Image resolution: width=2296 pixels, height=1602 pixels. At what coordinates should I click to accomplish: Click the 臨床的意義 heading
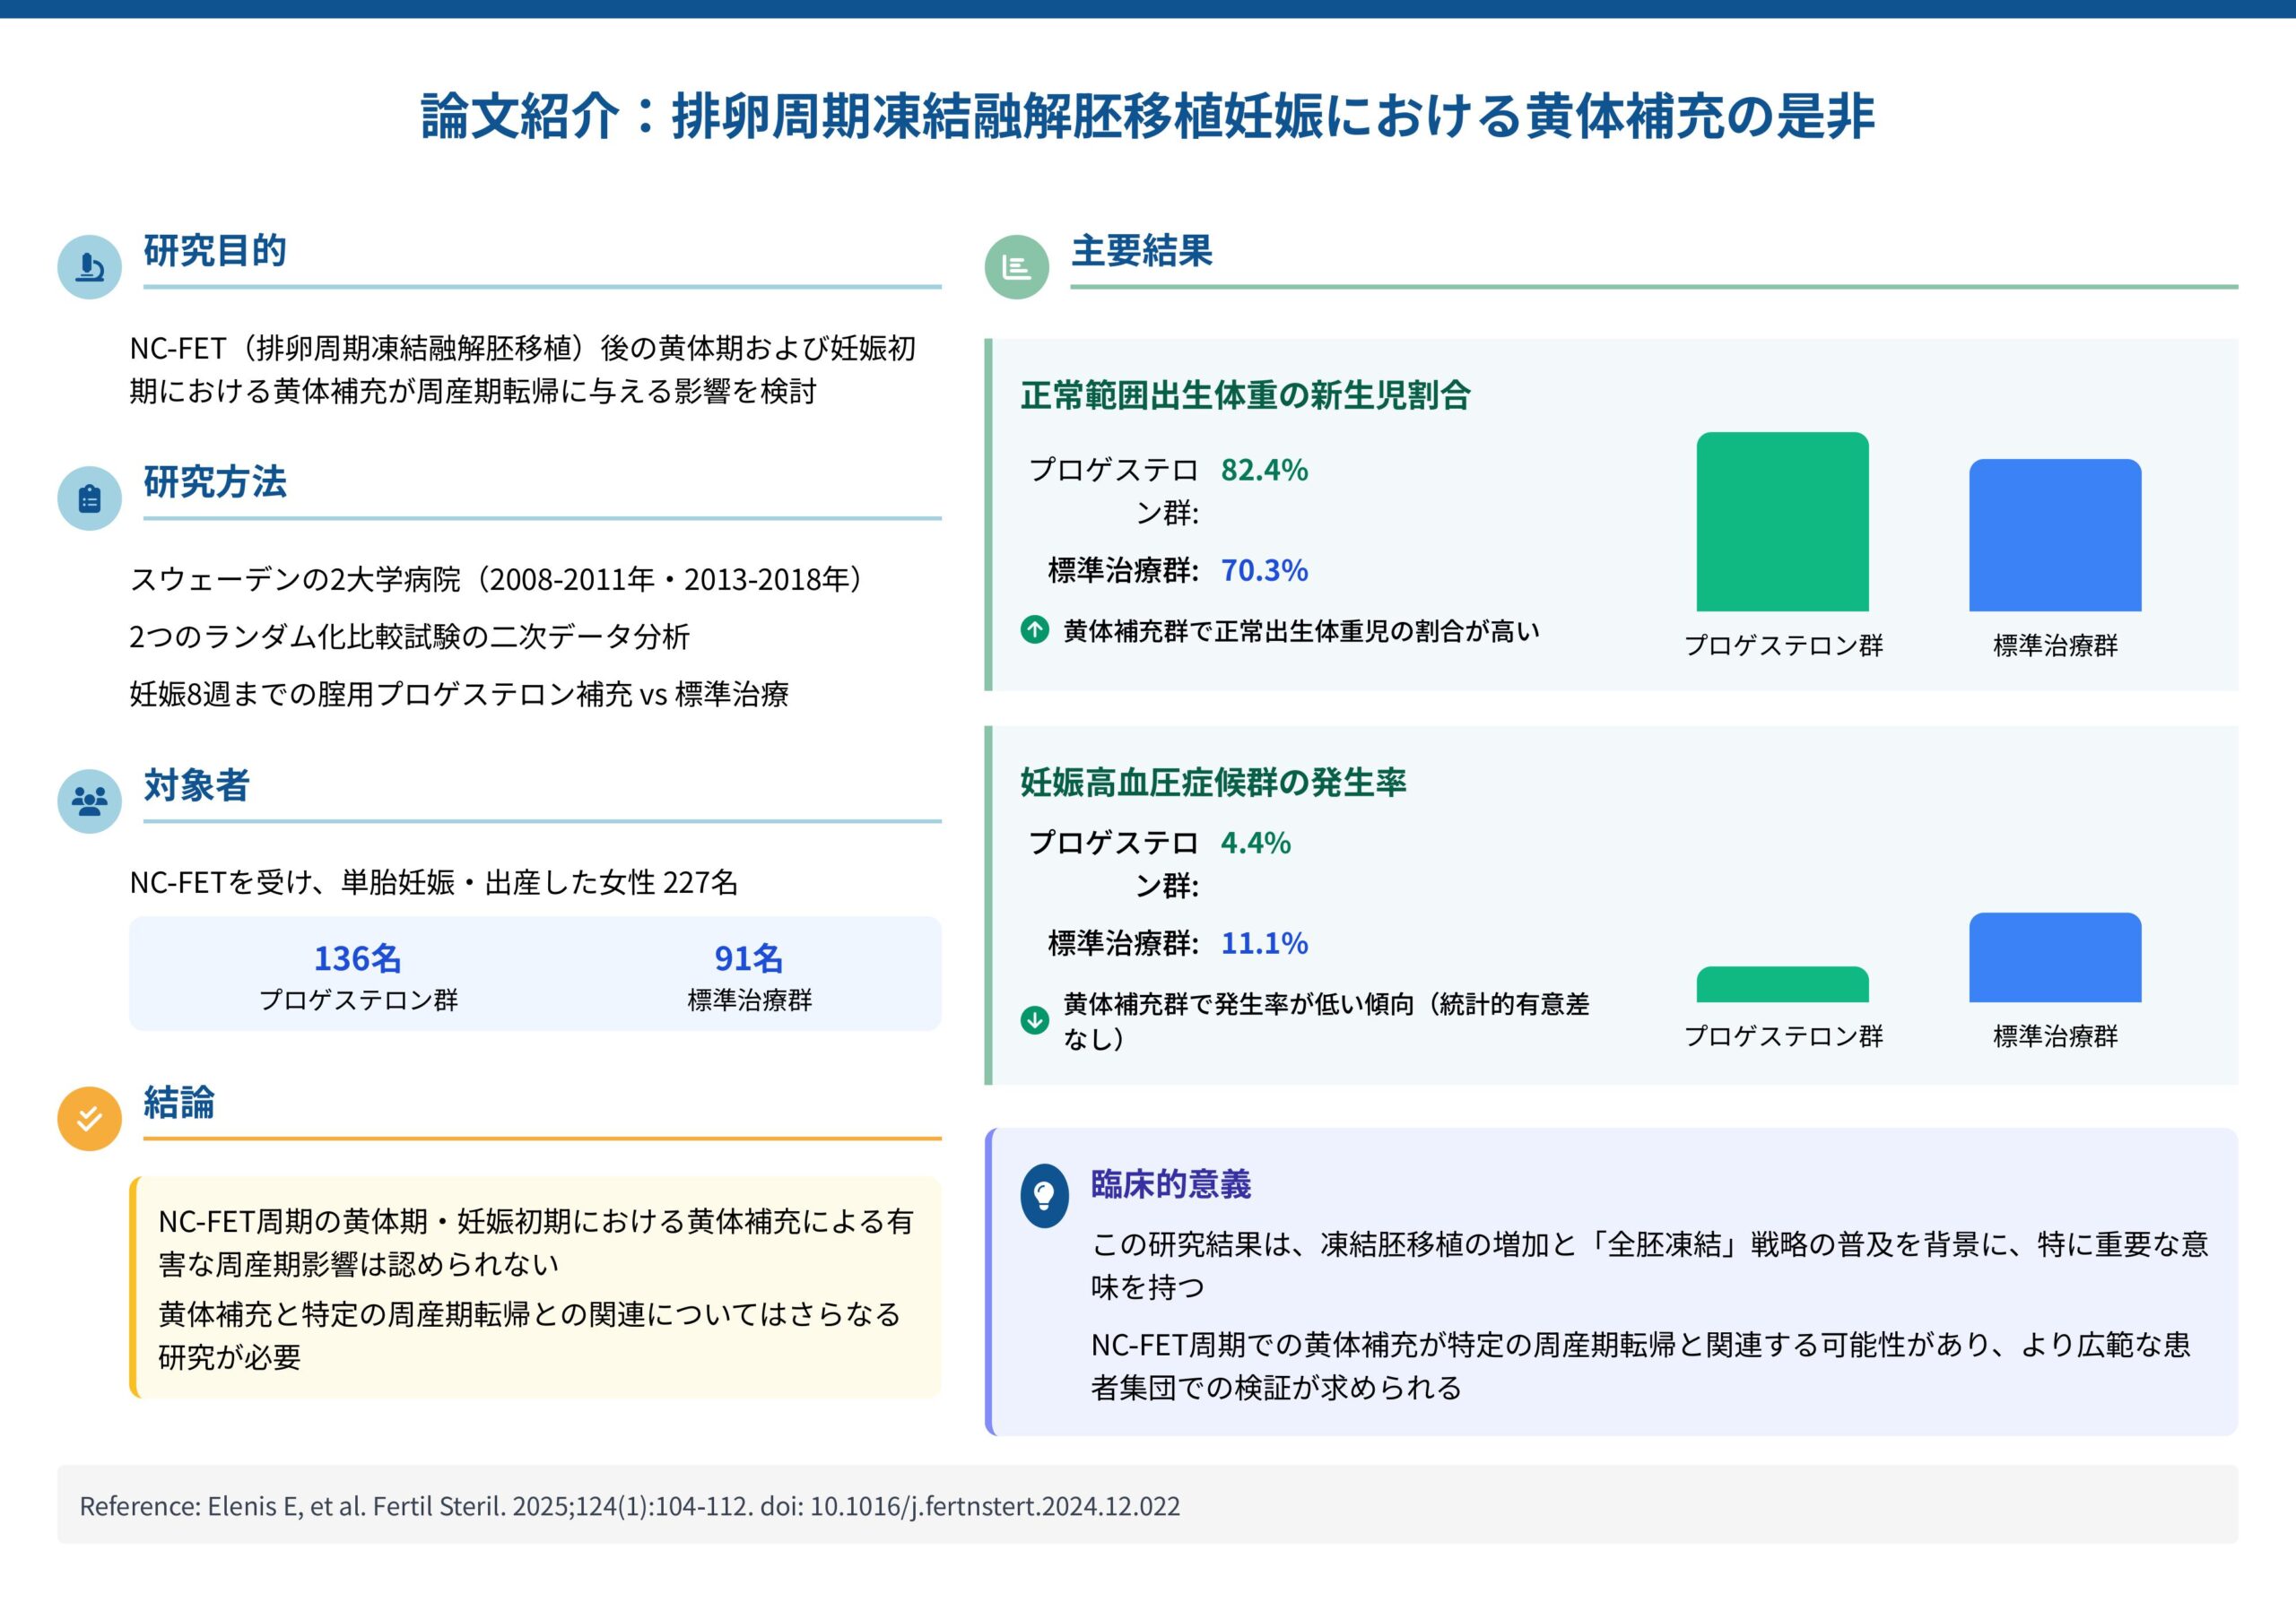[x=1171, y=1184]
